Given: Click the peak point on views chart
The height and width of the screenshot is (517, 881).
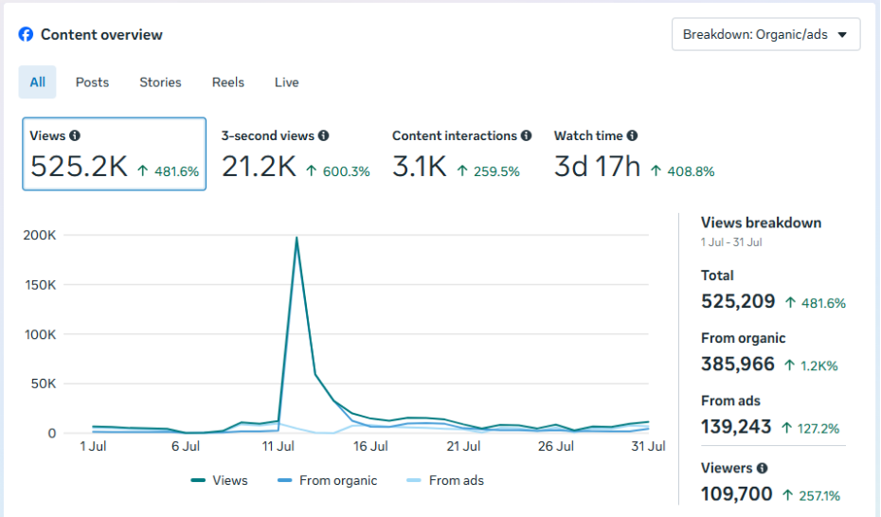Looking at the screenshot, I should pyautogui.click(x=297, y=238).
